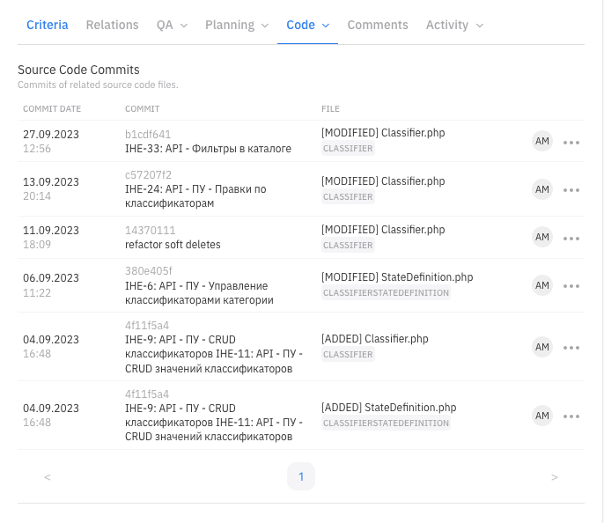Click date 11.09.2023 in commit list
This screenshot has height=523, width=604.
51,231
